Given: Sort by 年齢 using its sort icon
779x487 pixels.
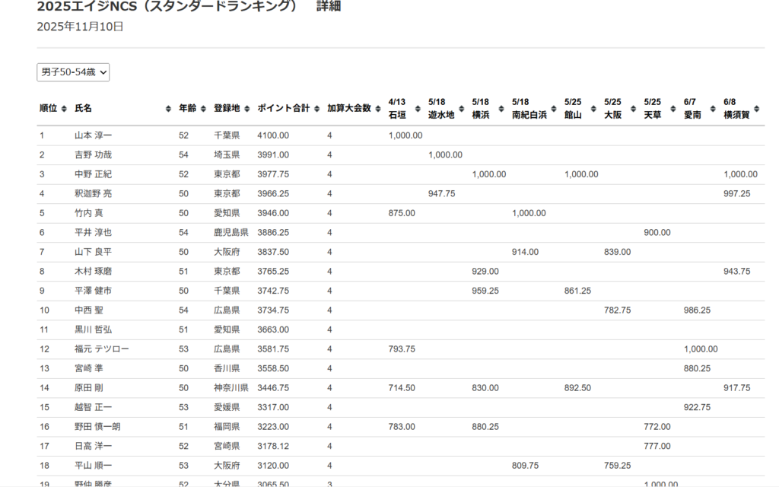Looking at the screenshot, I should [204, 109].
